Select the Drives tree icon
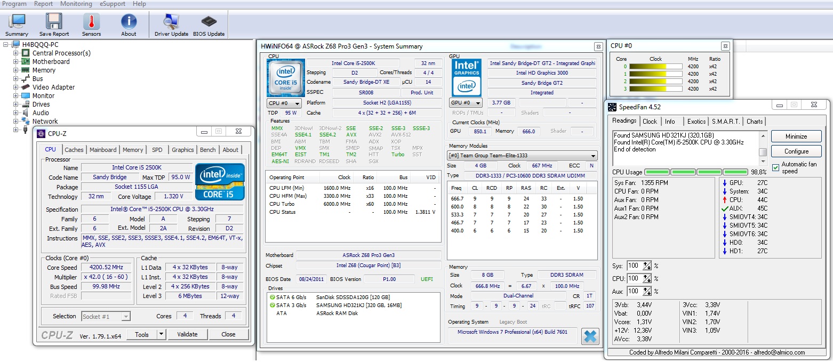The width and height of the screenshot is (833, 362). [25, 104]
